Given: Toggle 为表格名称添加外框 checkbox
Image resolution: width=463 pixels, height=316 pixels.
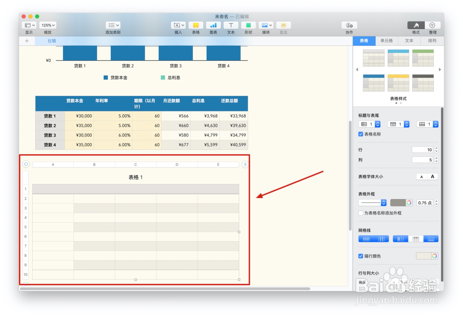Looking at the screenshot, I should tap(361, 213).
